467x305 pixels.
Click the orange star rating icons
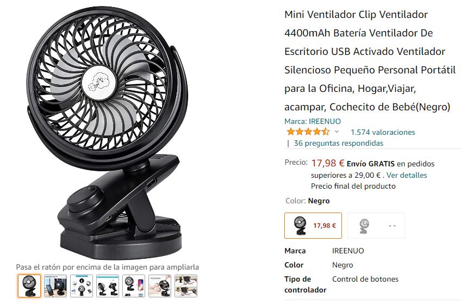[308, 132]
